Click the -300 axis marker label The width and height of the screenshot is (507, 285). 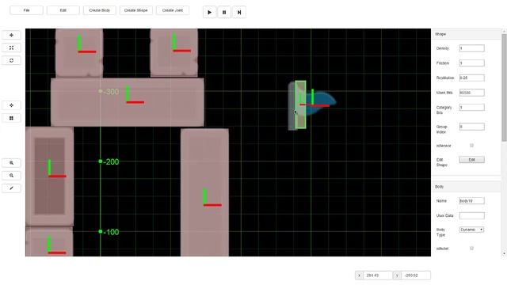(111, 92)
